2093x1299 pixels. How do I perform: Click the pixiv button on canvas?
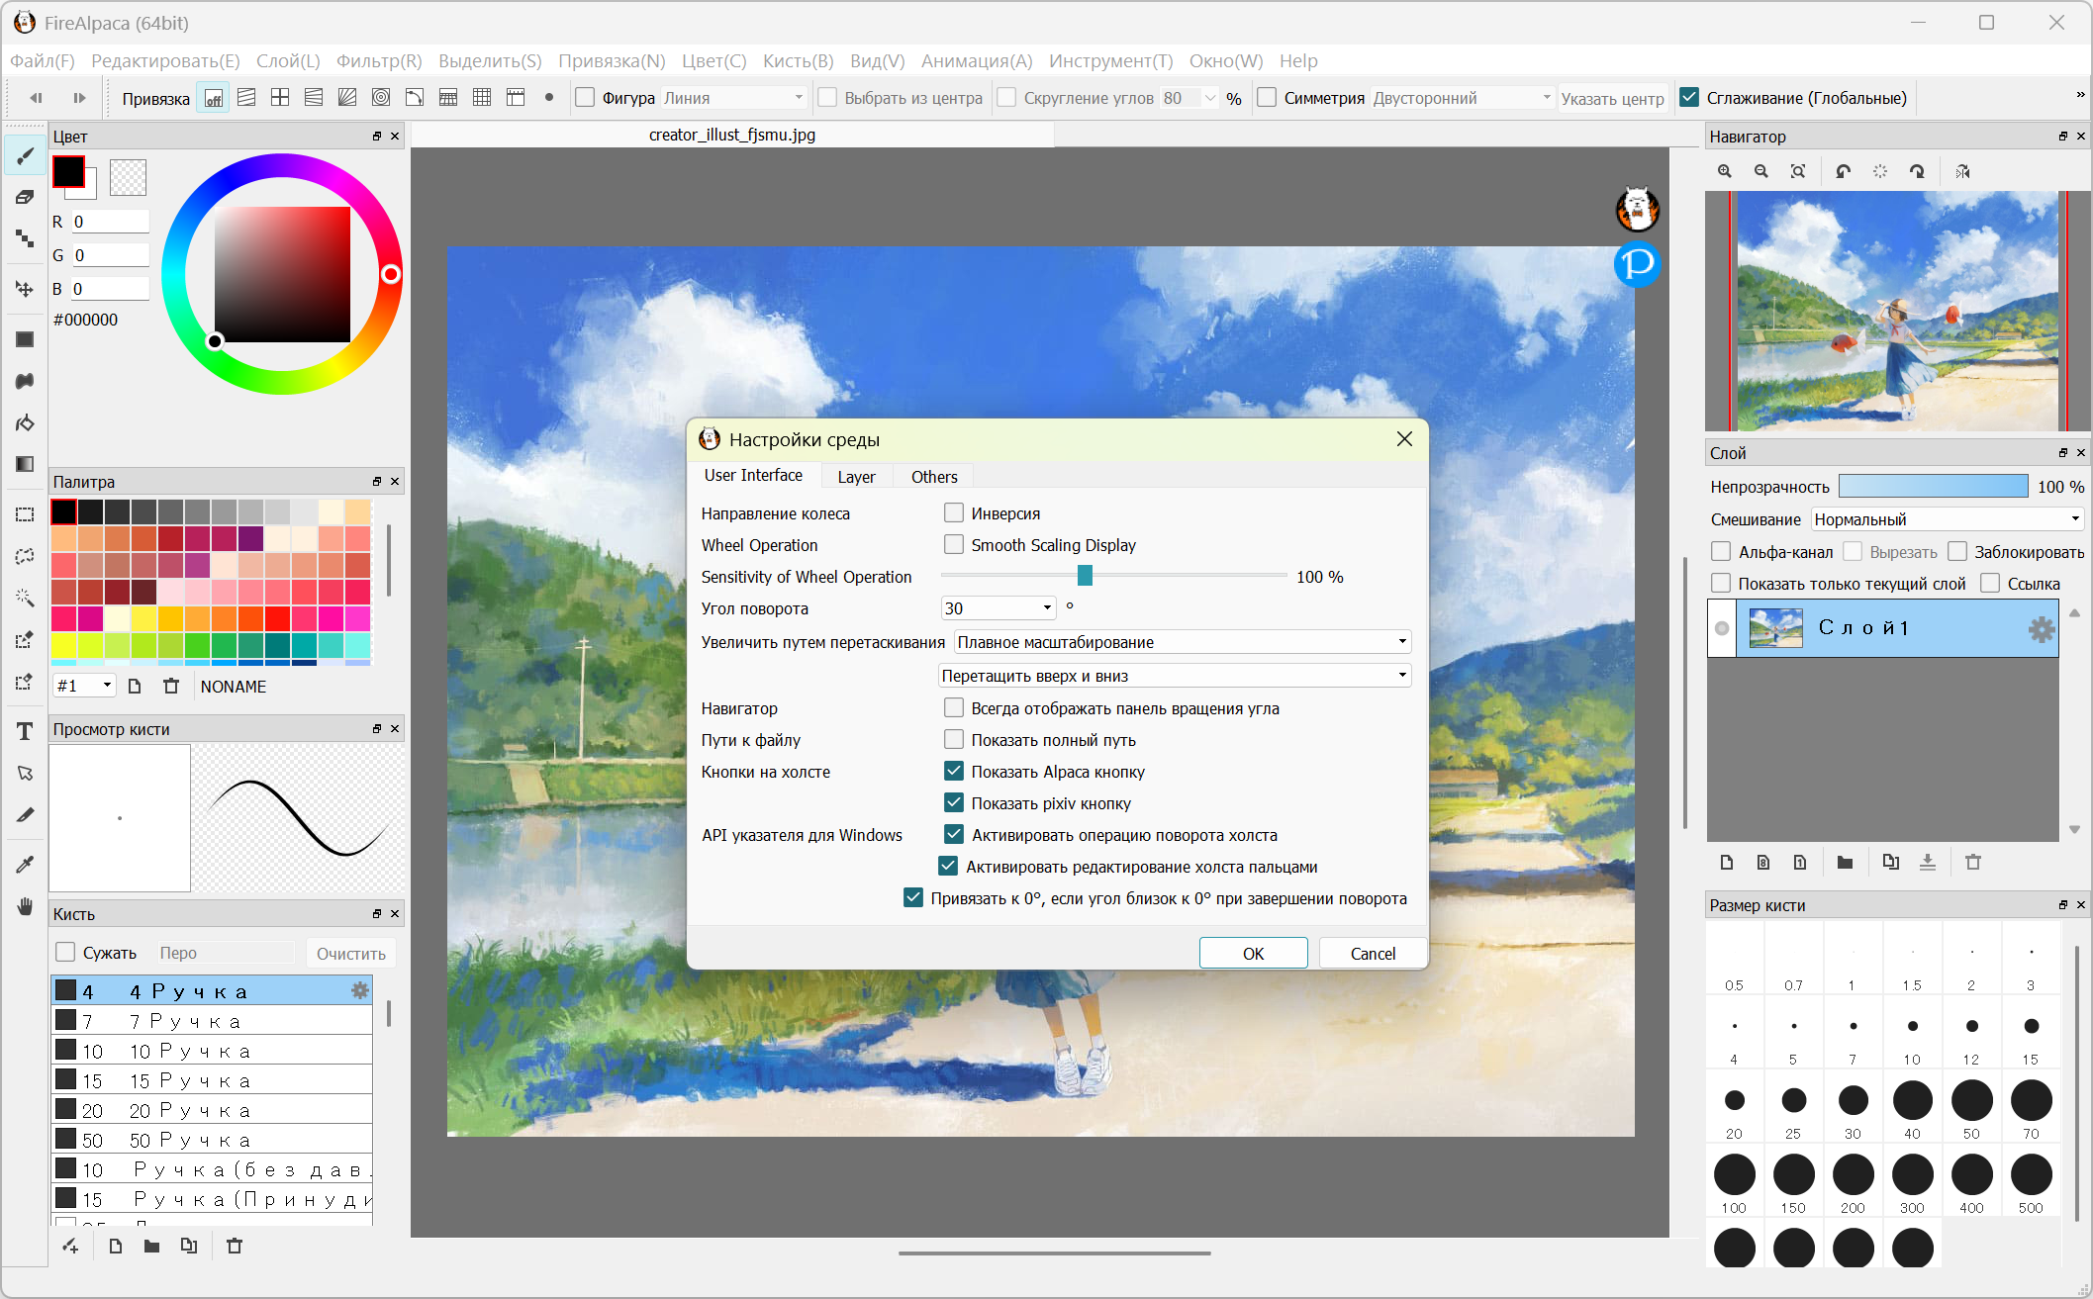[1637, 264]
